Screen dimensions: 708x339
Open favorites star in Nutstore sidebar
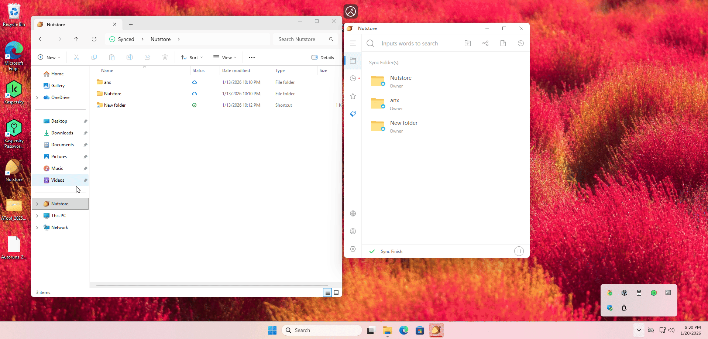353,96
